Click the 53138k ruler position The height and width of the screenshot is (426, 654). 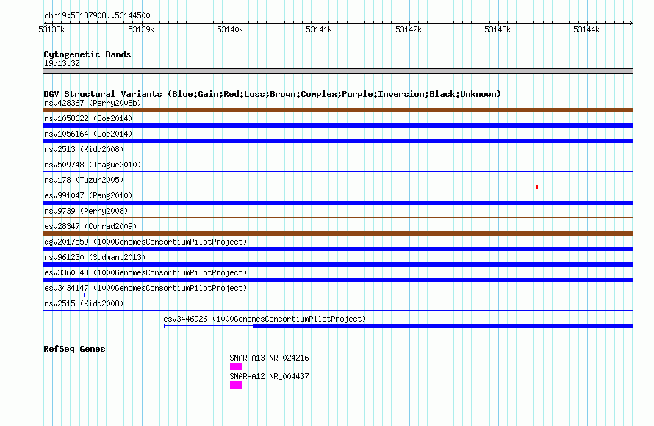coord(51,29)
